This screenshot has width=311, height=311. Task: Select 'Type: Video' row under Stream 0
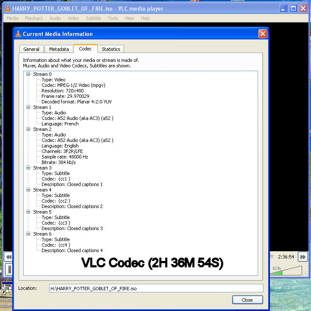pyautogui.click(x=53, y=80)
